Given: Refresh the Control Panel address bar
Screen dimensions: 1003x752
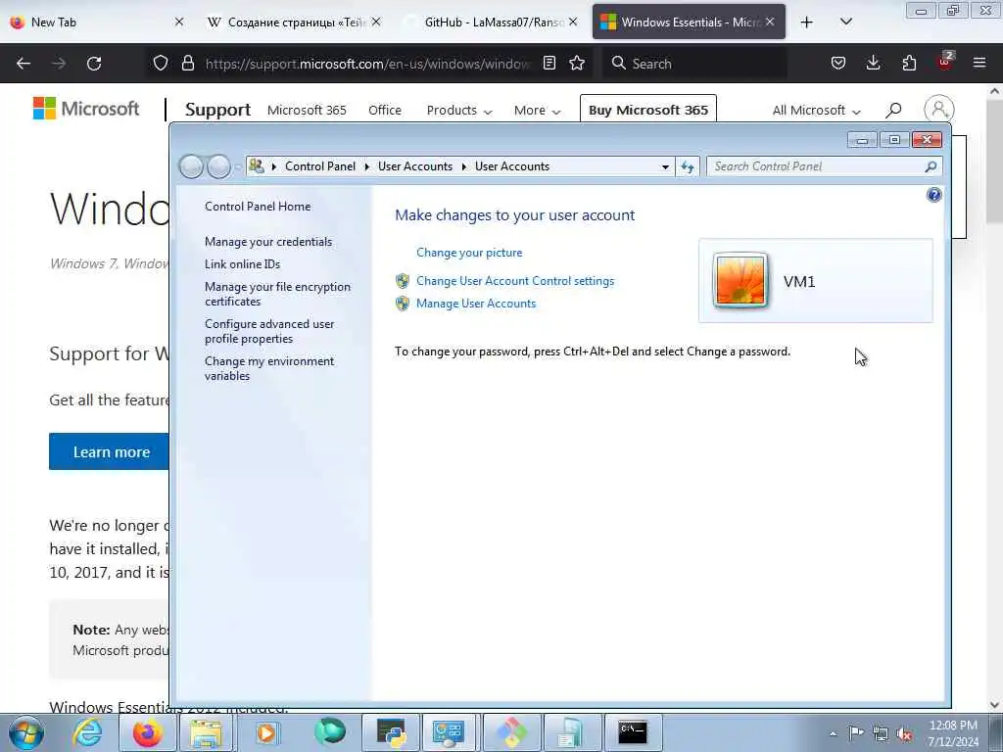Looking at the screenshot, I should point(688,166).
